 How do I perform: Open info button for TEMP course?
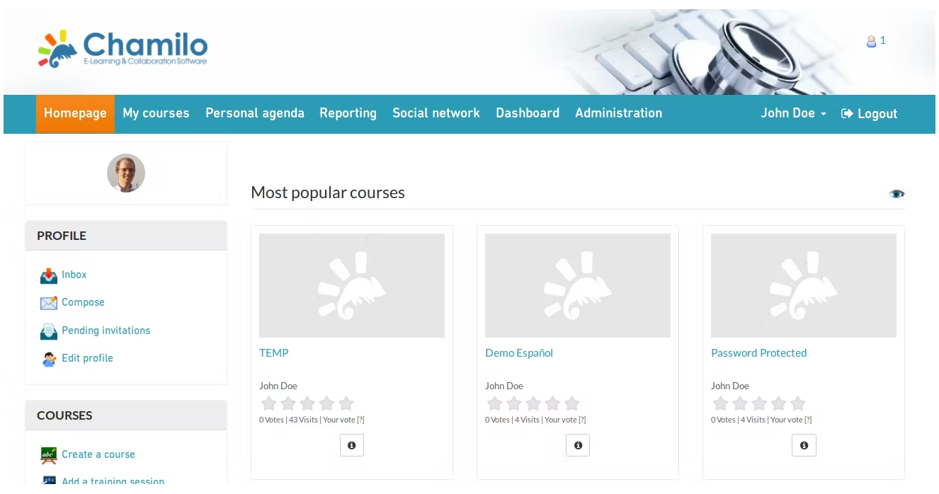coord(352,445)
